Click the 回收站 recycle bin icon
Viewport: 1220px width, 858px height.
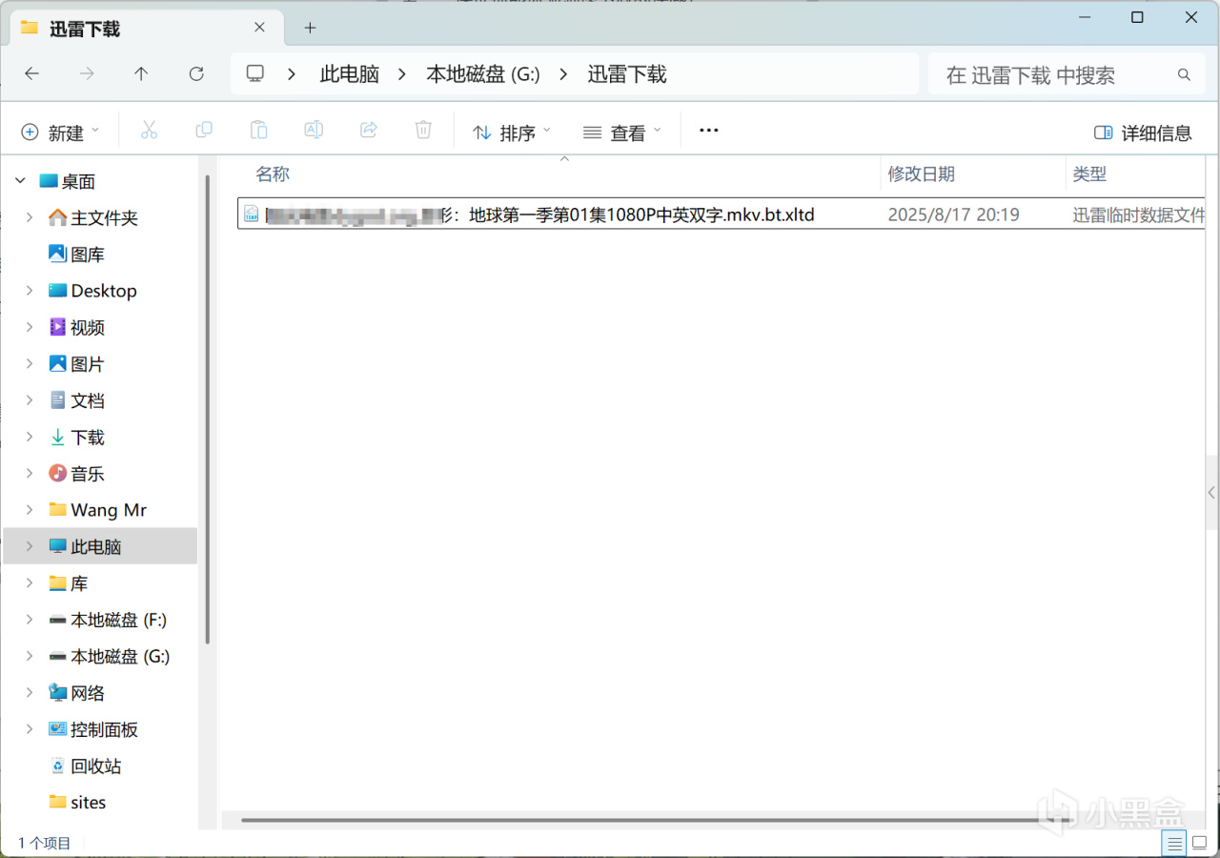[57, 766]
